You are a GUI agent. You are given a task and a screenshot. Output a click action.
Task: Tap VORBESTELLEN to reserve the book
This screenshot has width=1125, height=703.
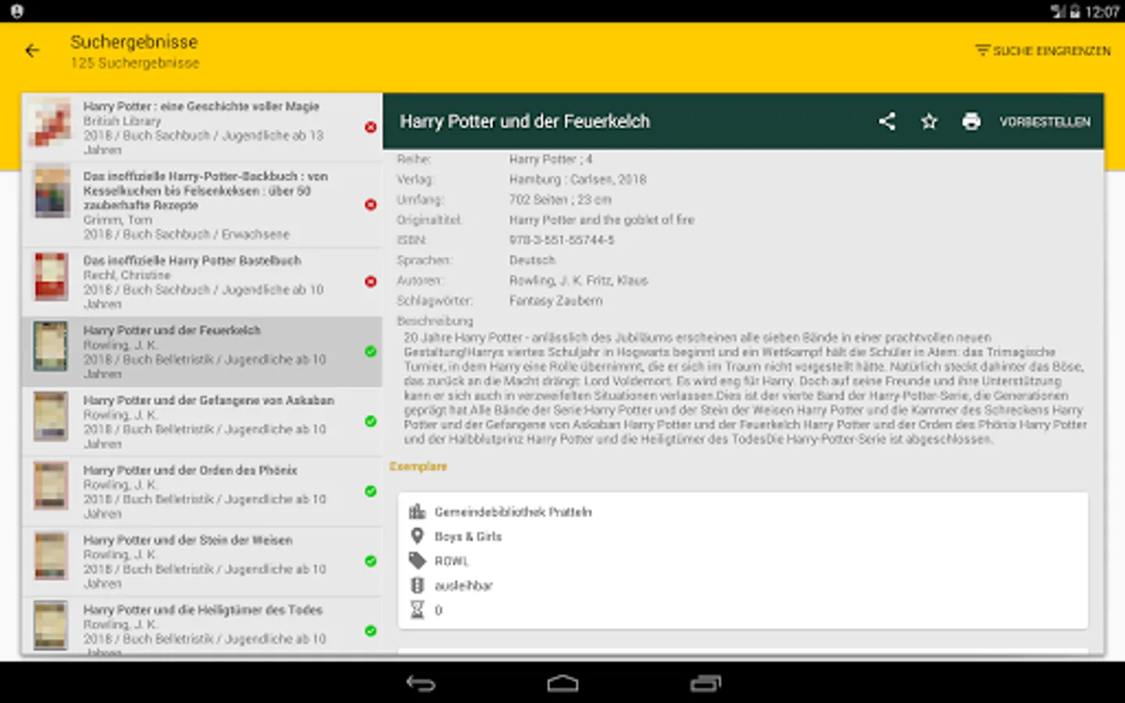(1045, 122)
